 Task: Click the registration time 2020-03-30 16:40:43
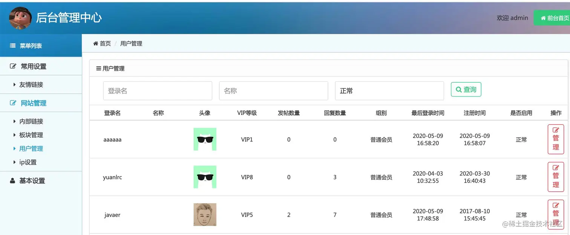coord(475,177)
